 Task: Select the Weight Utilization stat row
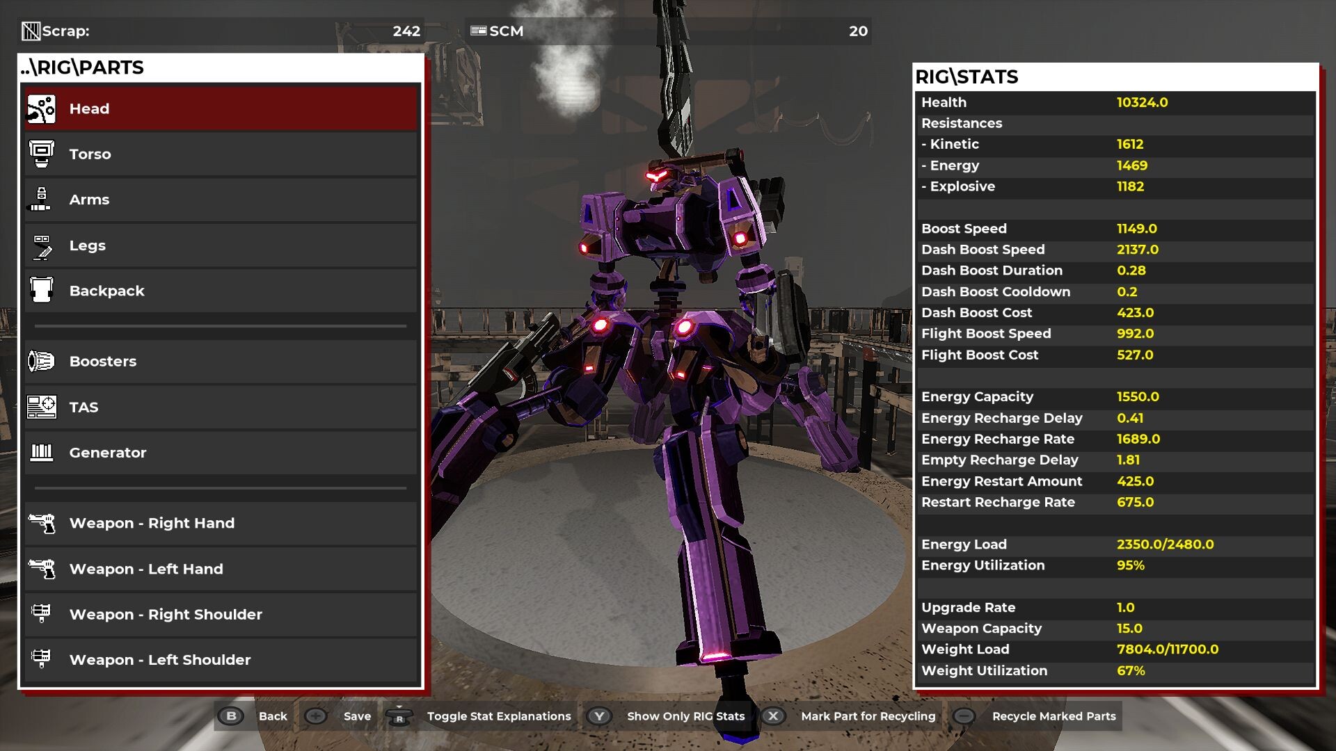[1113, 671]
